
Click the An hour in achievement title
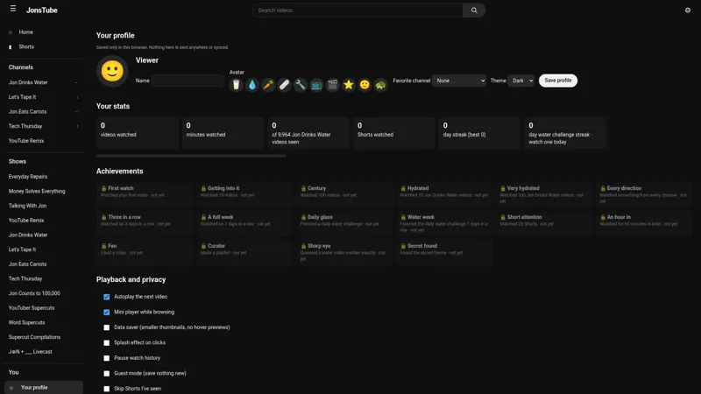pyautogui.click(x=619, y=217)
